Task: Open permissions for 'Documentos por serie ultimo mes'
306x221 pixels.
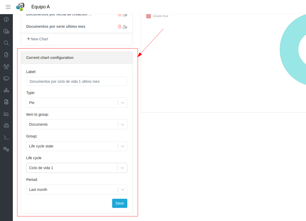Action: 125,26
